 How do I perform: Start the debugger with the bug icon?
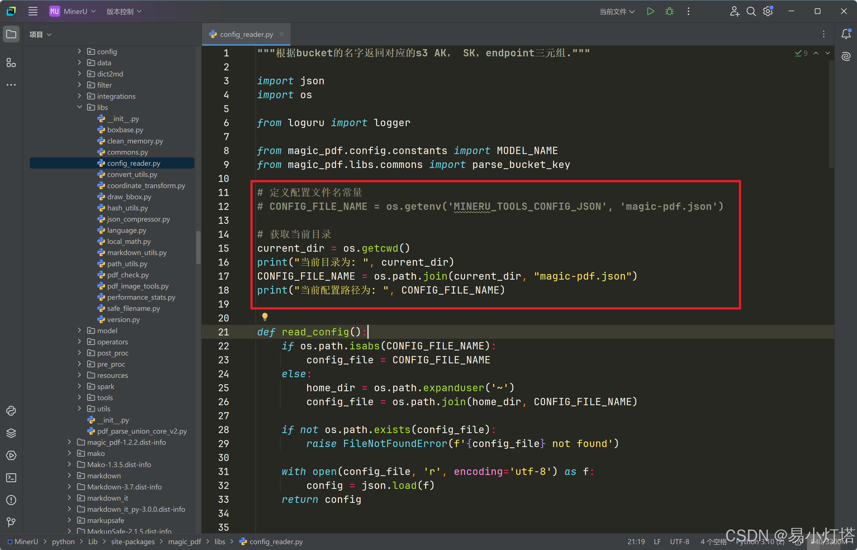tap(669, 11)
